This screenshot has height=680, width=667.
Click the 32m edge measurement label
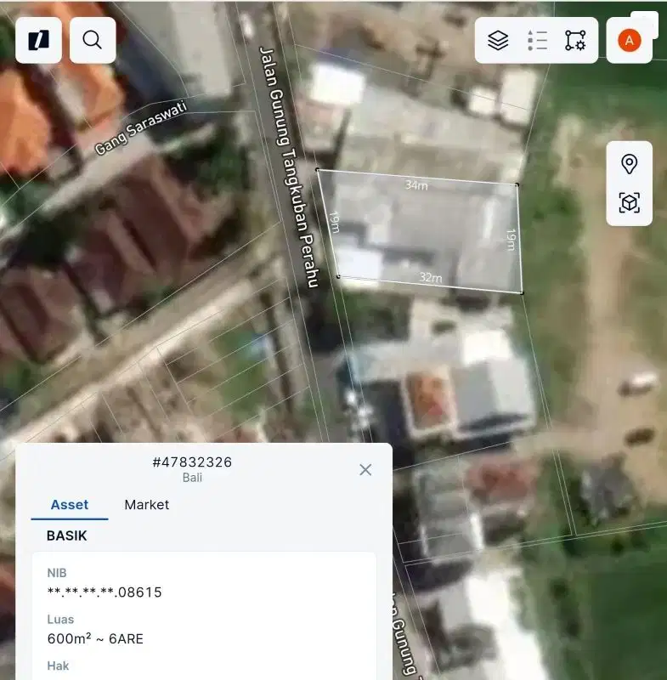430,277
